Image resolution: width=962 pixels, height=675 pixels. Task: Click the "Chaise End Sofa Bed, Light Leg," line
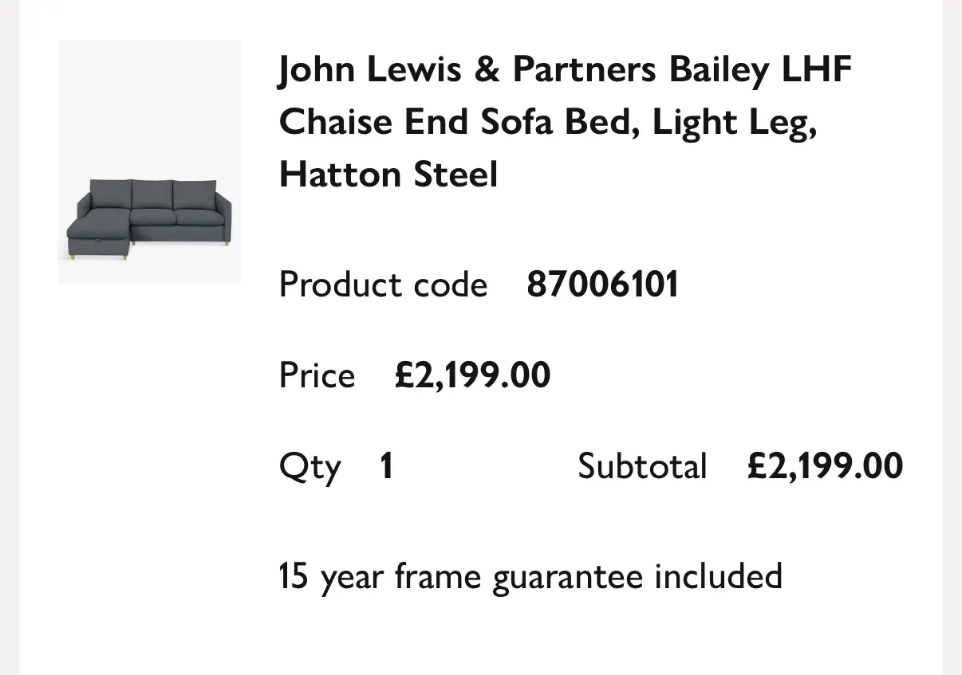click(x=548, y=122)
